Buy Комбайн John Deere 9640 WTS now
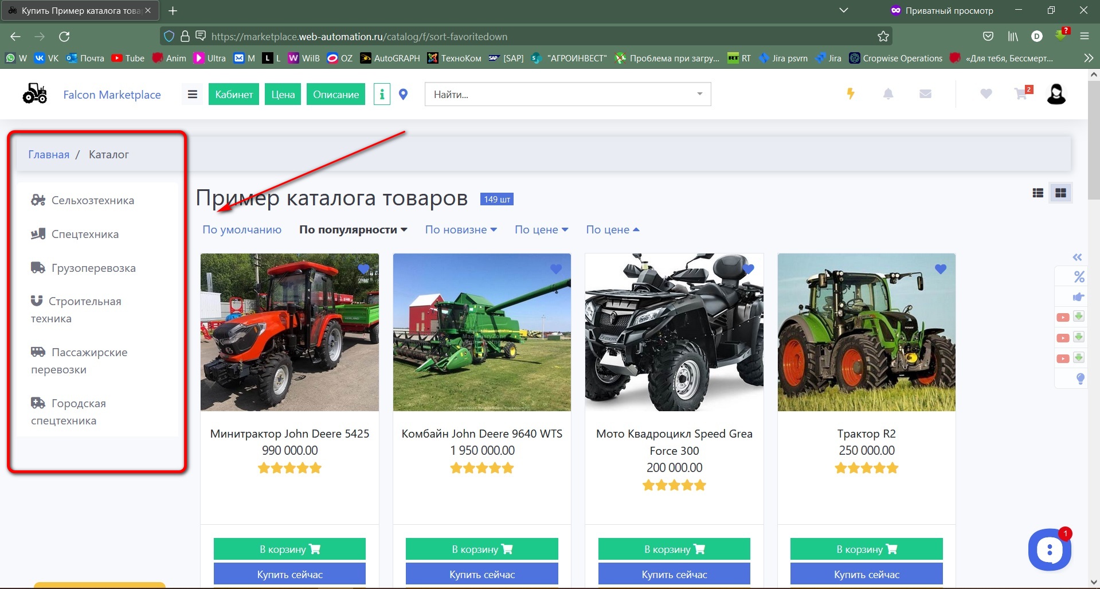 (x=482, y=574)
